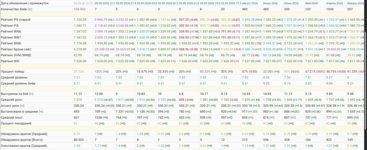Select the Уничтожено врагов (Средний) row label

pyautogui.click(x=24, y=146)
